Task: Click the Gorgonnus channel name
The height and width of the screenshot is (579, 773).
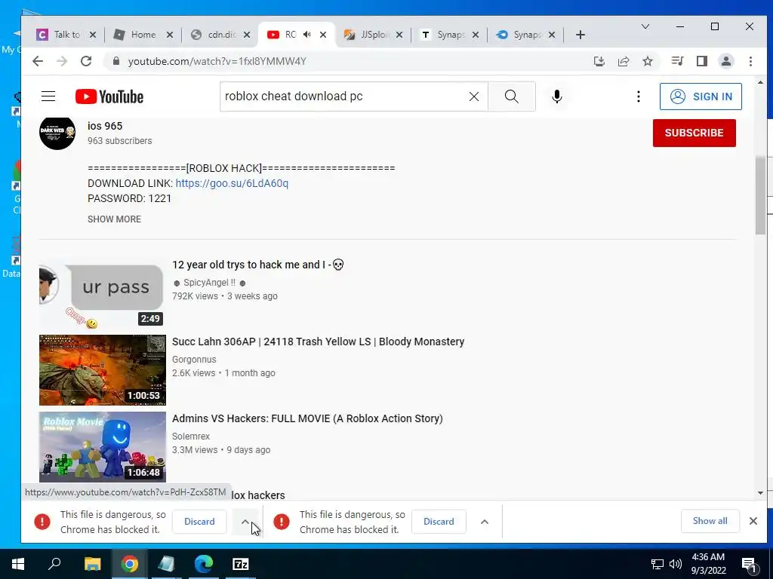Action: [194, 360]
